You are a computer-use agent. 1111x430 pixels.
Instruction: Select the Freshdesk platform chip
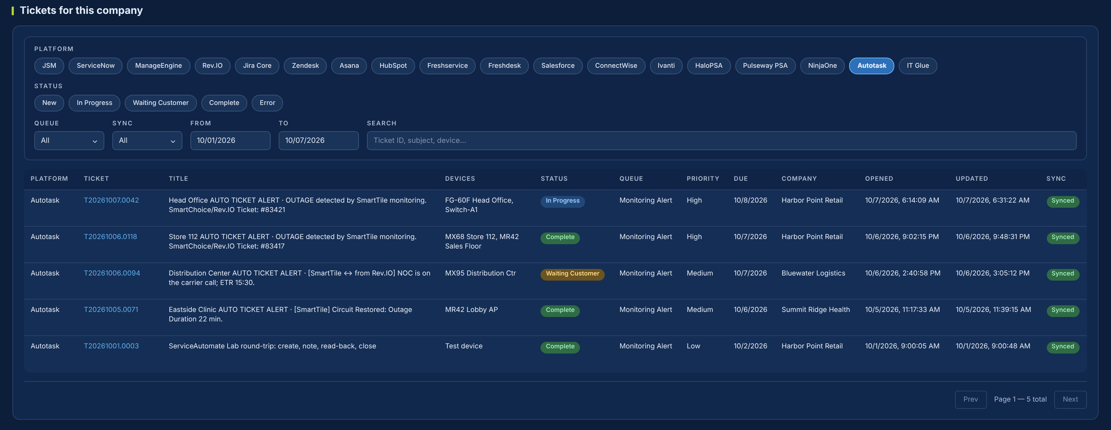coord(504,66)
